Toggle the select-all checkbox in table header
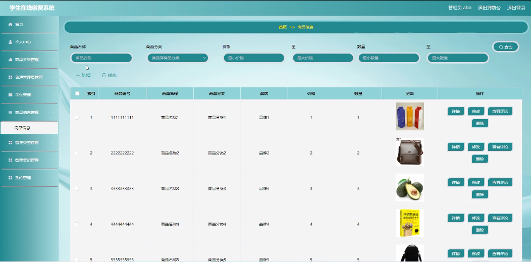The image size is (531, 262). coord(77,93)
